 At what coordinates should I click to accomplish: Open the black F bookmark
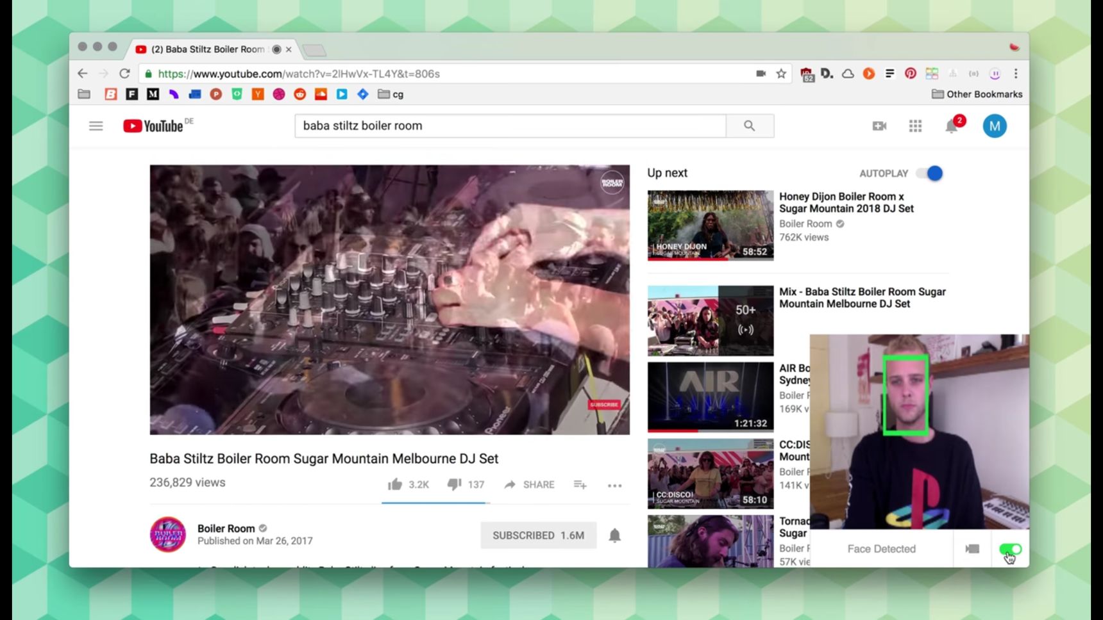(132, 94)
